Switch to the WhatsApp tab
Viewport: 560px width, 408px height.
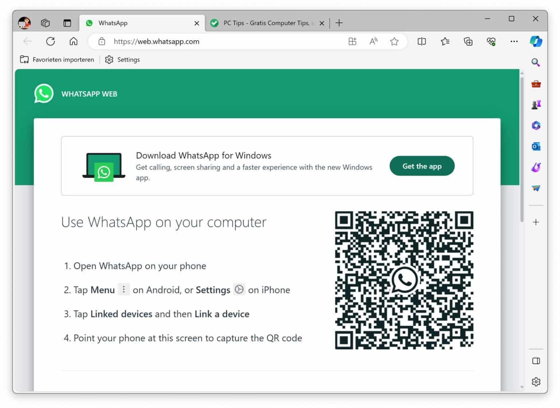(142, 23)
